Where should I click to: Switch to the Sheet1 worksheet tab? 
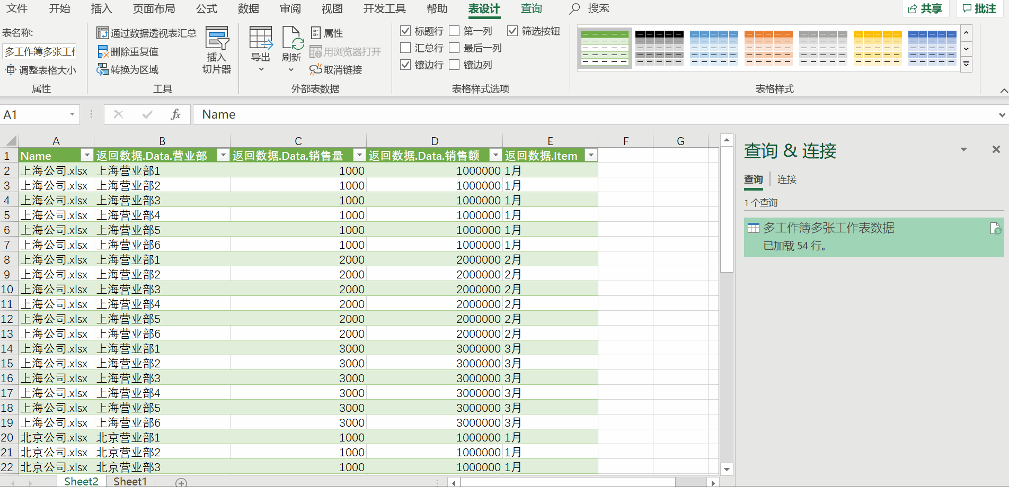[x=130, y=481]
